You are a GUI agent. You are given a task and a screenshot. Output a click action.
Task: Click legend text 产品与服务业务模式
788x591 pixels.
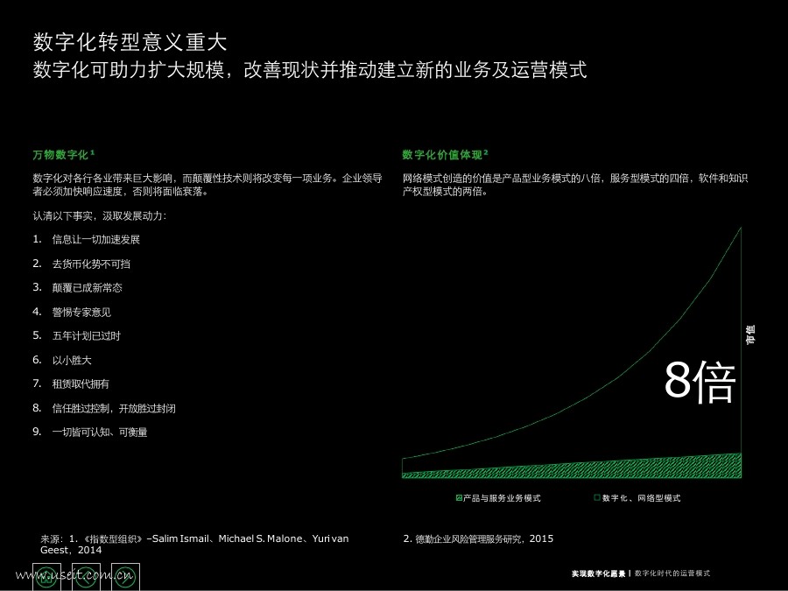(502, 498)
